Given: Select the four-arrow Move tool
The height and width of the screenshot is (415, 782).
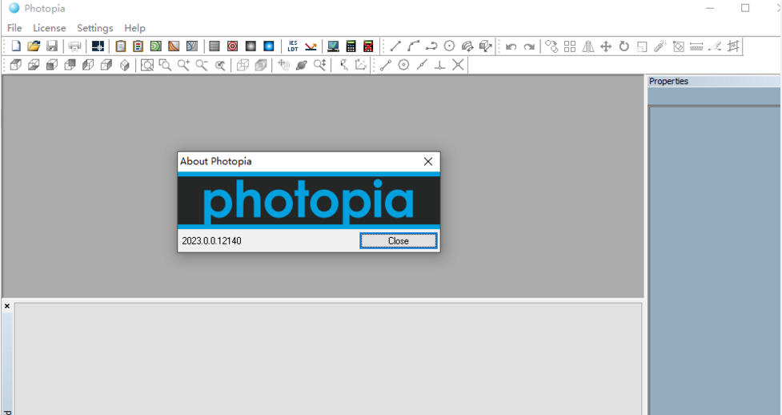Looking at the screenshot, I should pos(606,46).
